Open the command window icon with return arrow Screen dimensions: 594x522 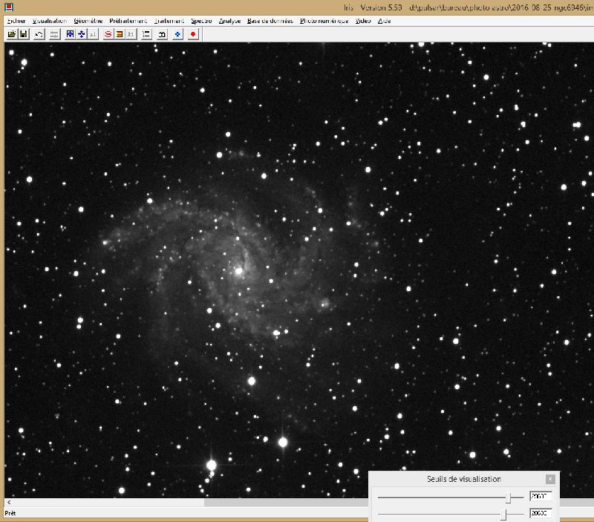(x=162, y=34)
